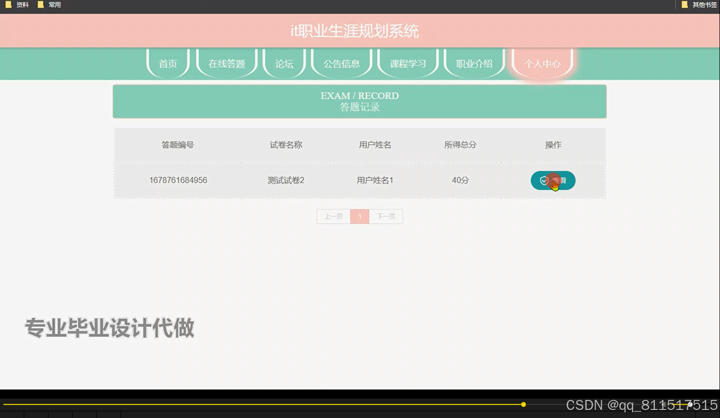Open the 课程学习 nav tab
The width and height of the screenshot is (720, 418).
(408, 64)
